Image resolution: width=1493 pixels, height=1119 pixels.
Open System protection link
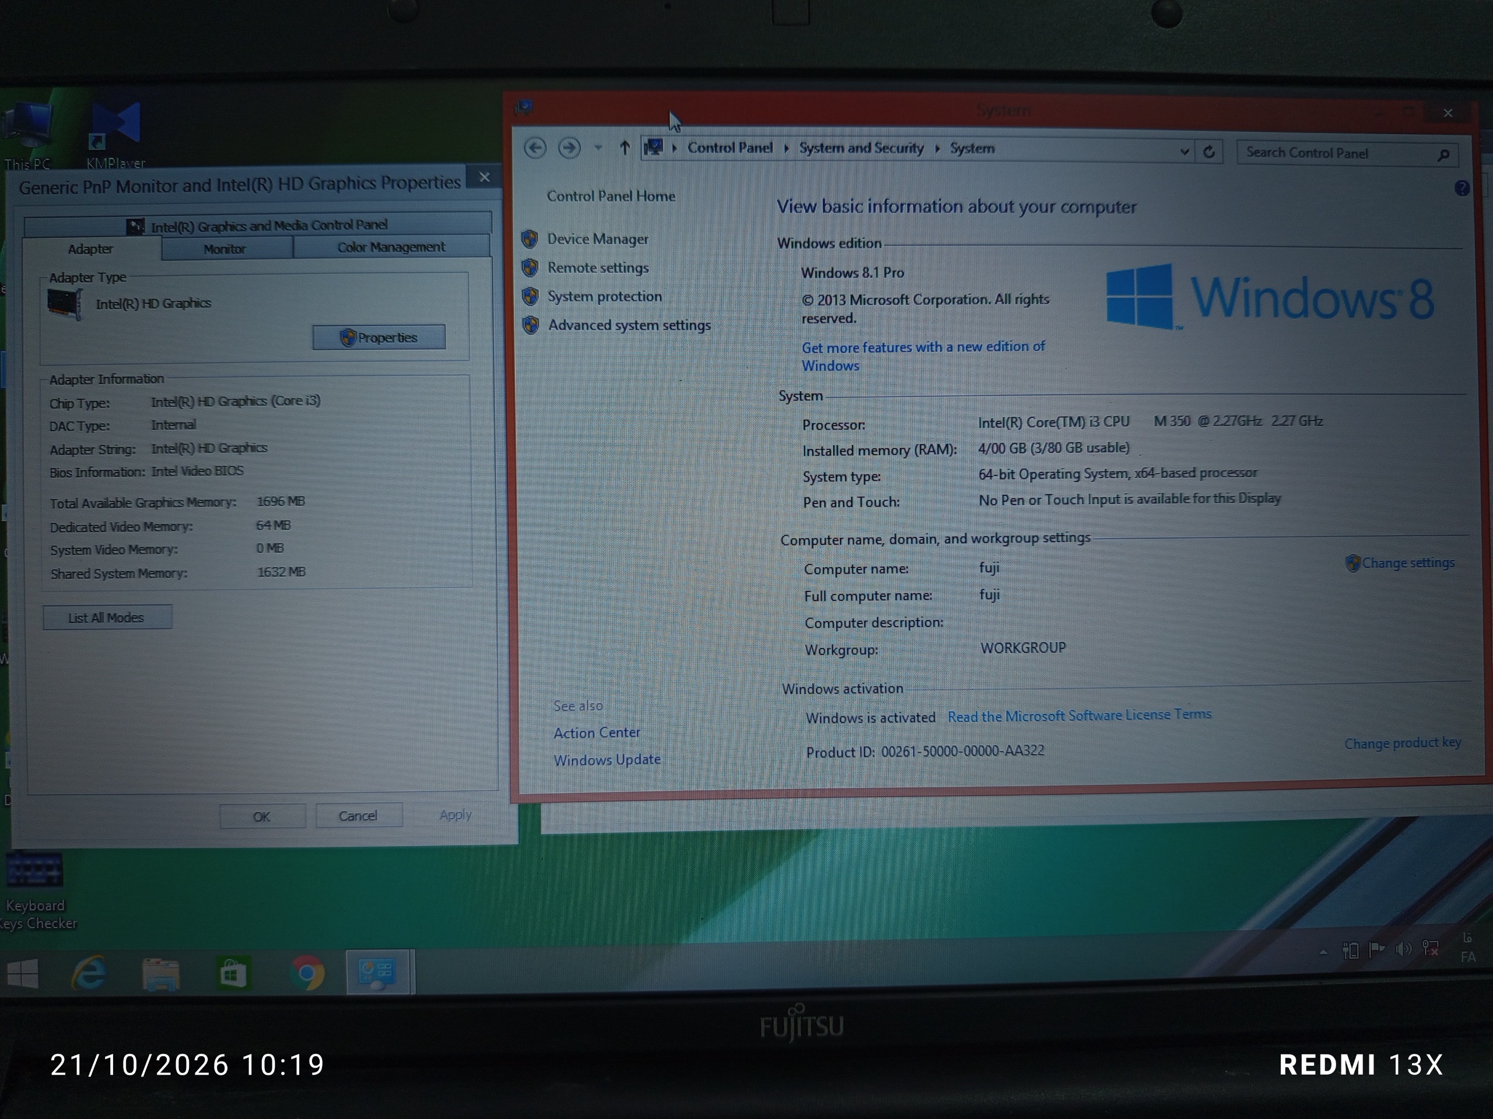[604, 296]
